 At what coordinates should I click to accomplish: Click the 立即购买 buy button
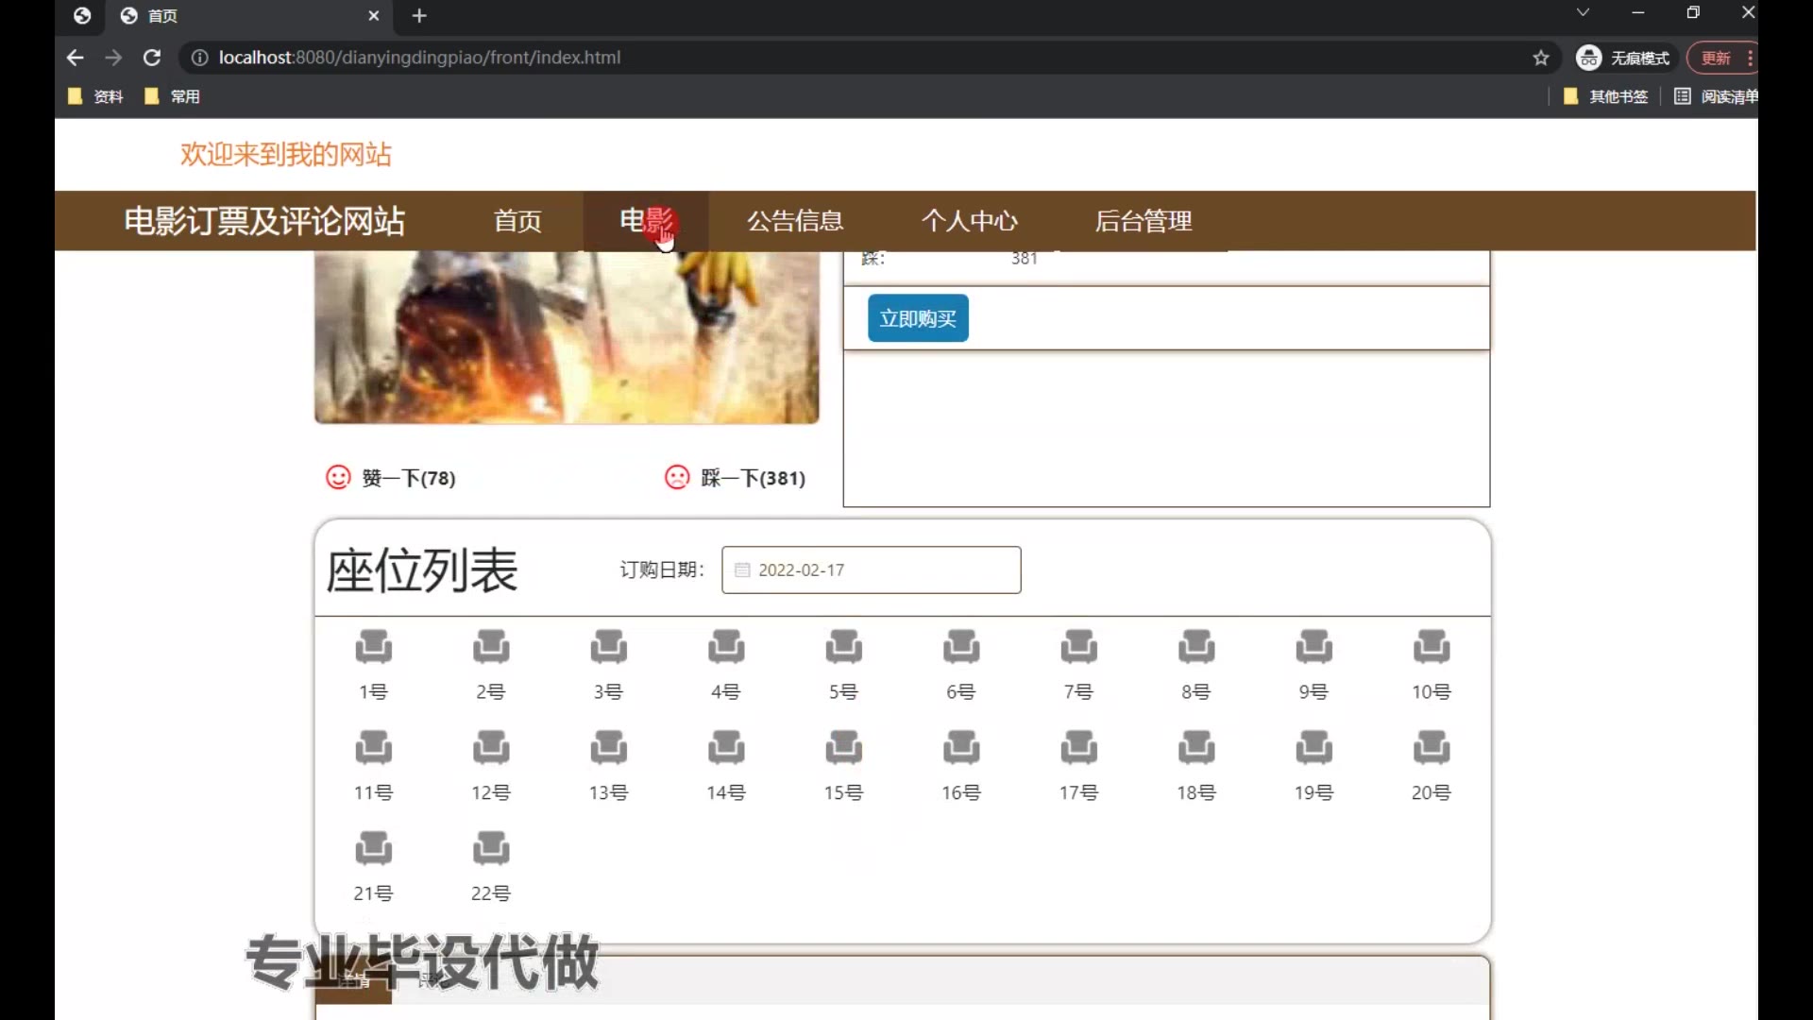tap(918, 318)
